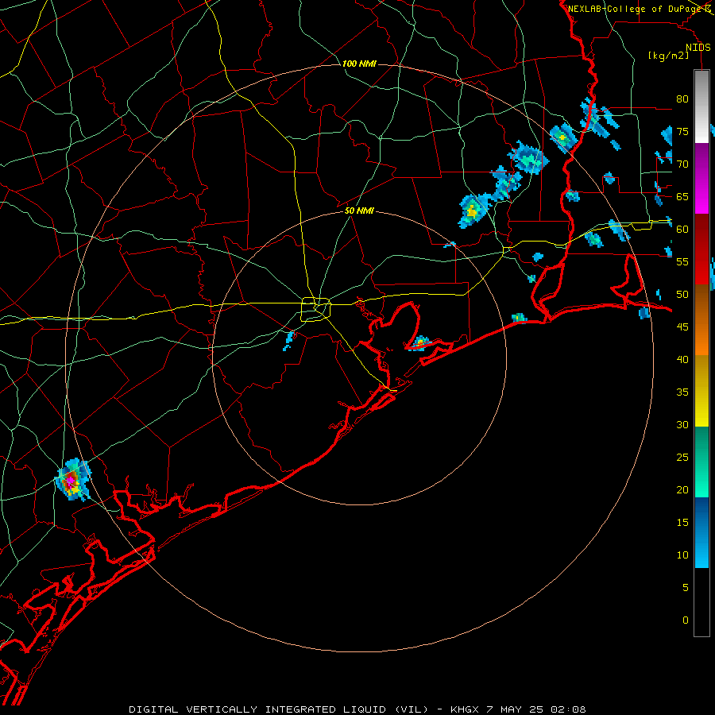This screenshot has width=715, height=715.
Task: Click the "0" value at the legend bottom
Action: [686, 620]
